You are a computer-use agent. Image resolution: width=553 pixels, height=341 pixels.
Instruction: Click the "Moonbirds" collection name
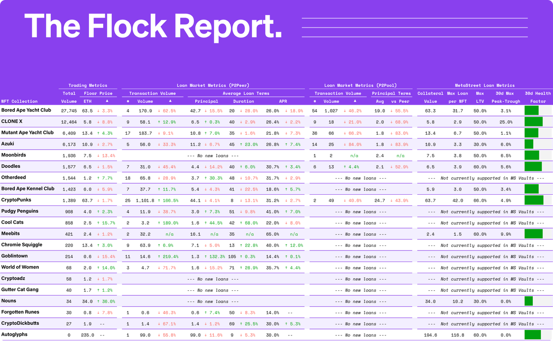(x=13, y=155)
